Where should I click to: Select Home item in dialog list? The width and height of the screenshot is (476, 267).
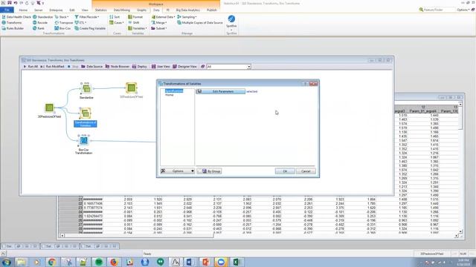pos(169,95)
